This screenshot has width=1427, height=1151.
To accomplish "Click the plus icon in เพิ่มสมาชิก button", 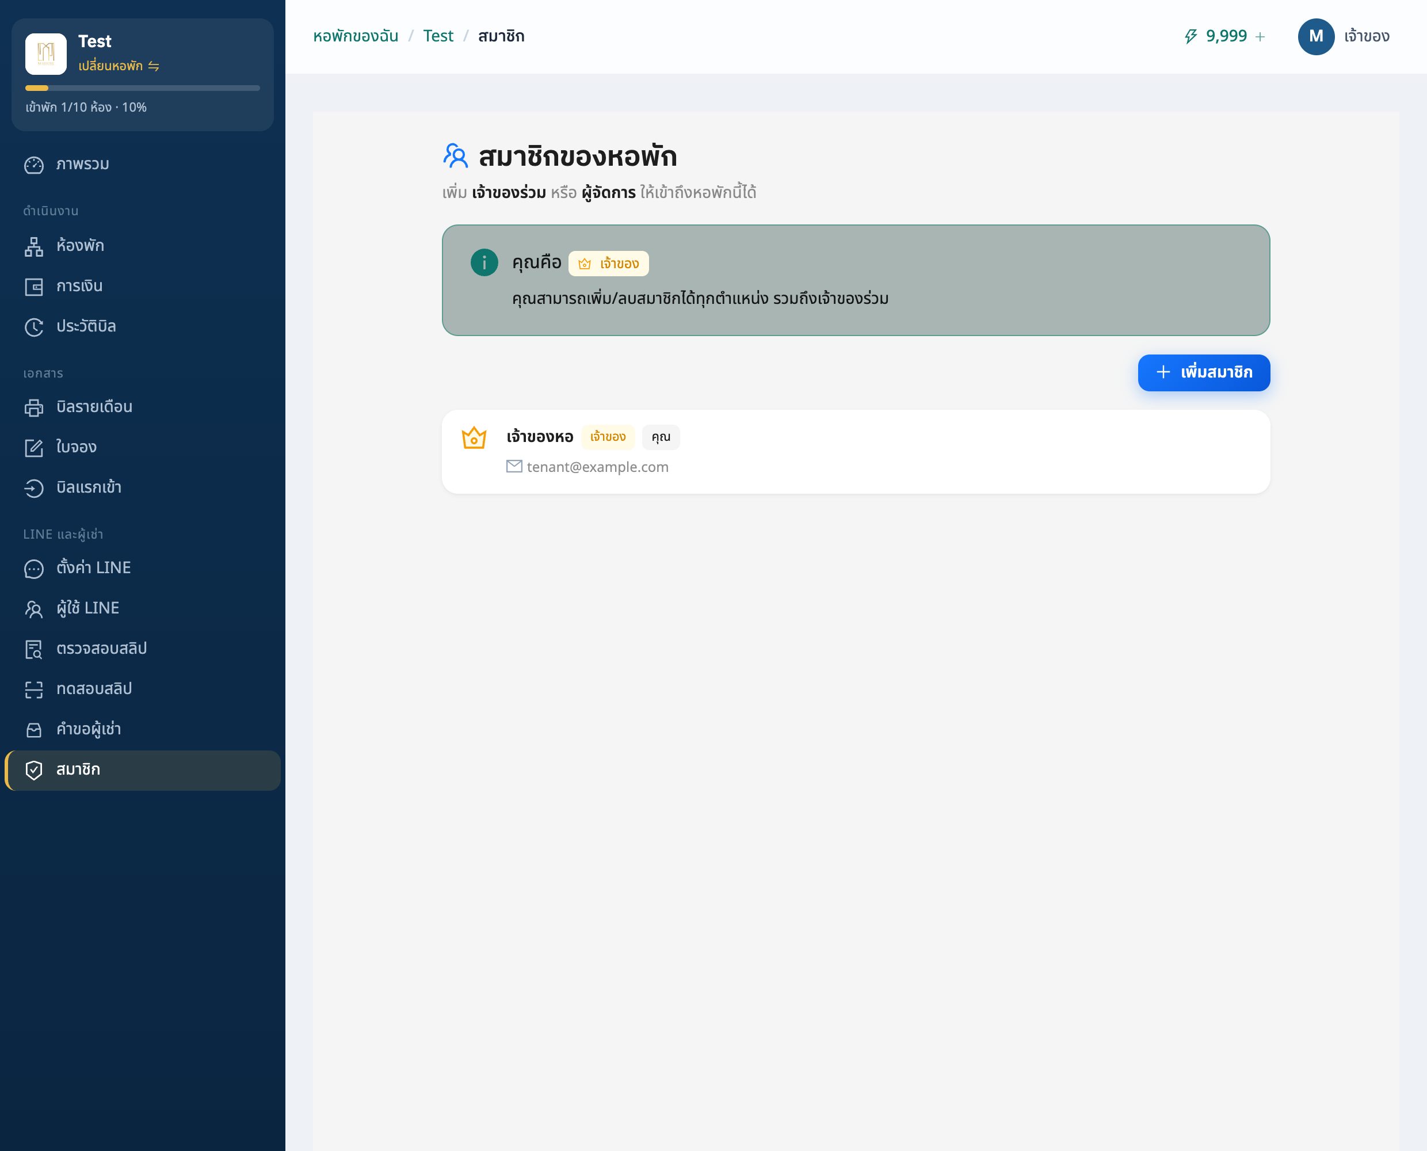I will [1163, 372].
